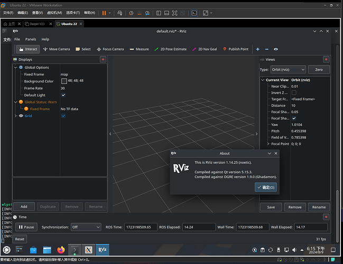This screenshot has width=343, height=264.
Task: Hide the left panel with the arrow handle
Action: [x=110, y=134]
